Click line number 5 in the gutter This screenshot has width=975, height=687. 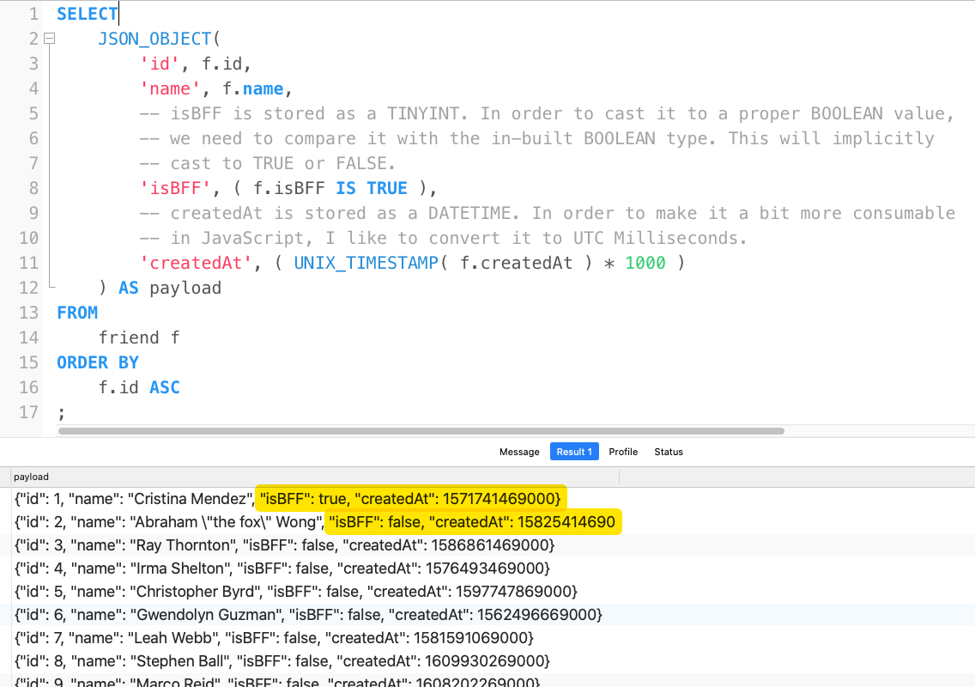[33, 112]
